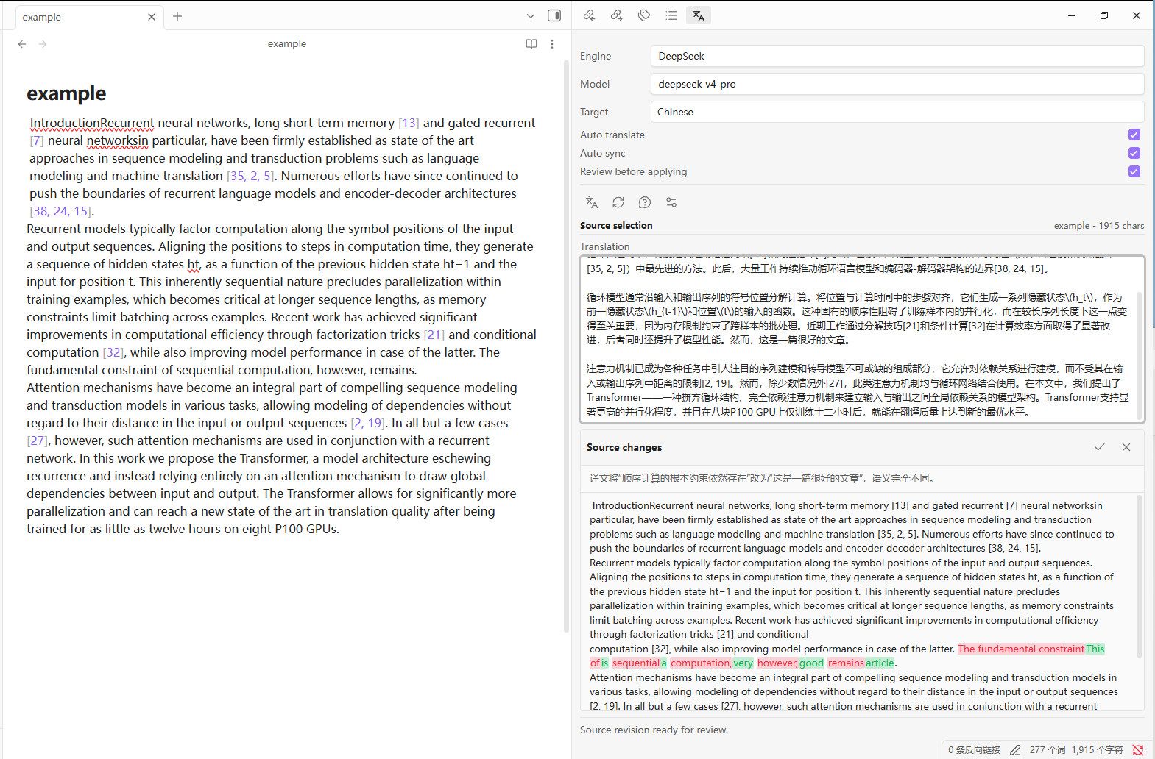Click the 0 条反向链接 status item
Image resolution: width=1155 pixels, height=759 pixels.
coord(974,750)
